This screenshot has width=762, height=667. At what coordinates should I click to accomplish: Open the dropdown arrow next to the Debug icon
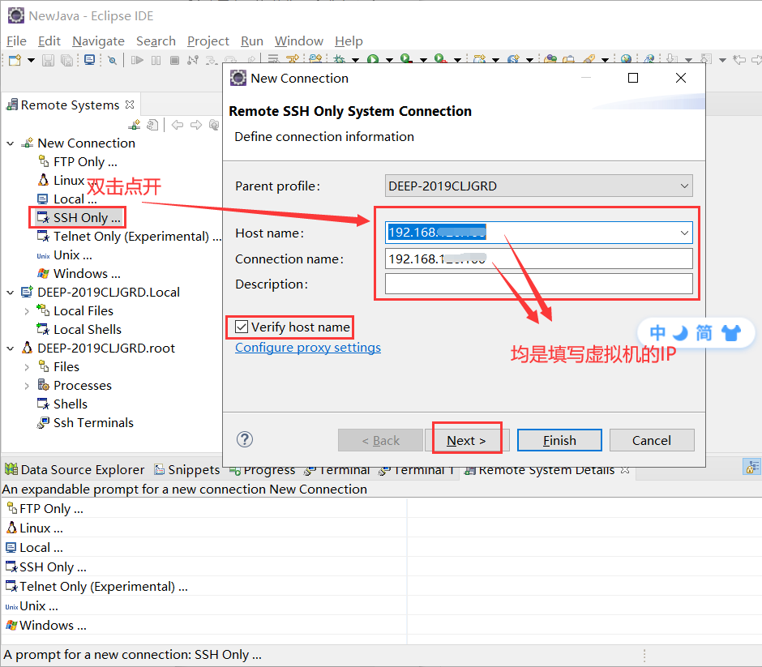click(355, 60)
